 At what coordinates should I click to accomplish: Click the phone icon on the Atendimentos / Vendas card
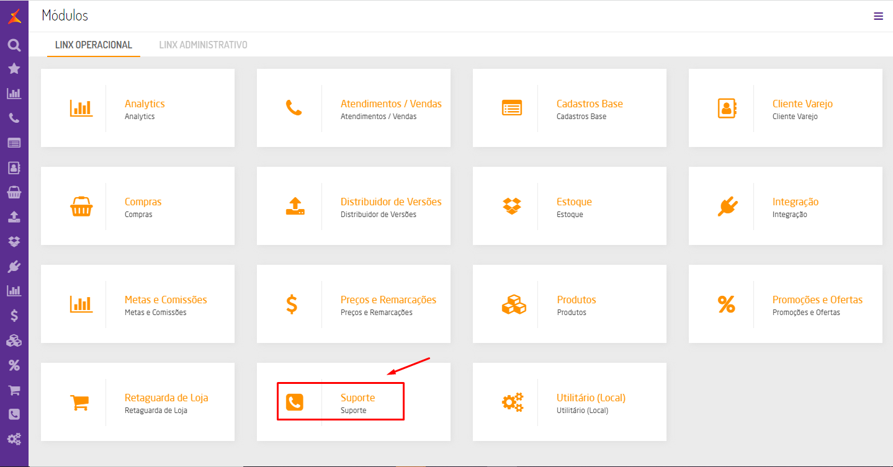pos(294,108)
